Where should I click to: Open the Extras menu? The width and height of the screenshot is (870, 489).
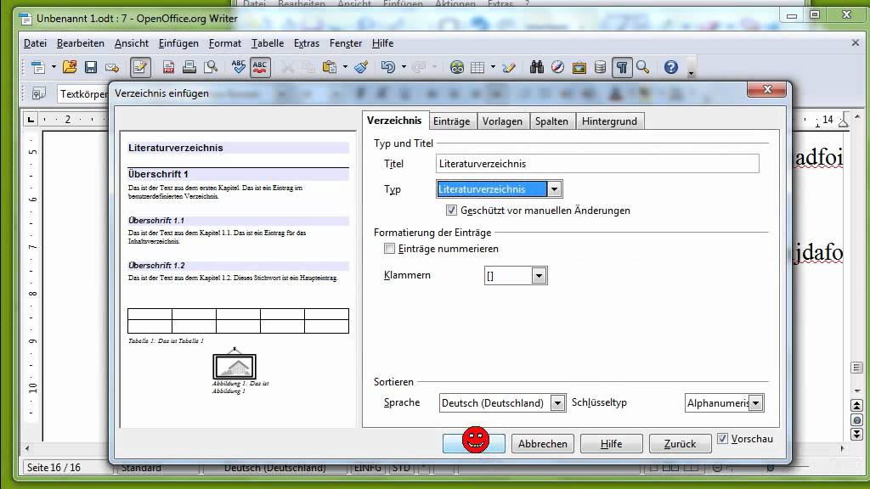pos(306,43)
